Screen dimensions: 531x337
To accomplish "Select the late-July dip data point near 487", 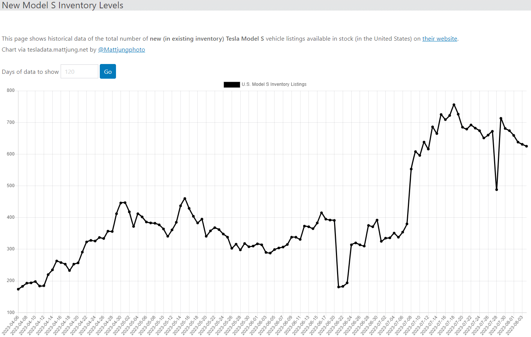I will click(x=497, y=189).
